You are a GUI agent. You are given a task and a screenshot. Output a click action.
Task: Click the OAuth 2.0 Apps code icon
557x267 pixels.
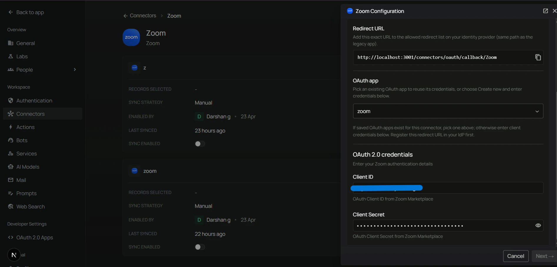coord(11,237)
